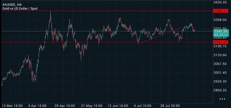Click the 3199.70 price scale value
The height and width of the screenshot is (108, 231).
pos(220,46)
